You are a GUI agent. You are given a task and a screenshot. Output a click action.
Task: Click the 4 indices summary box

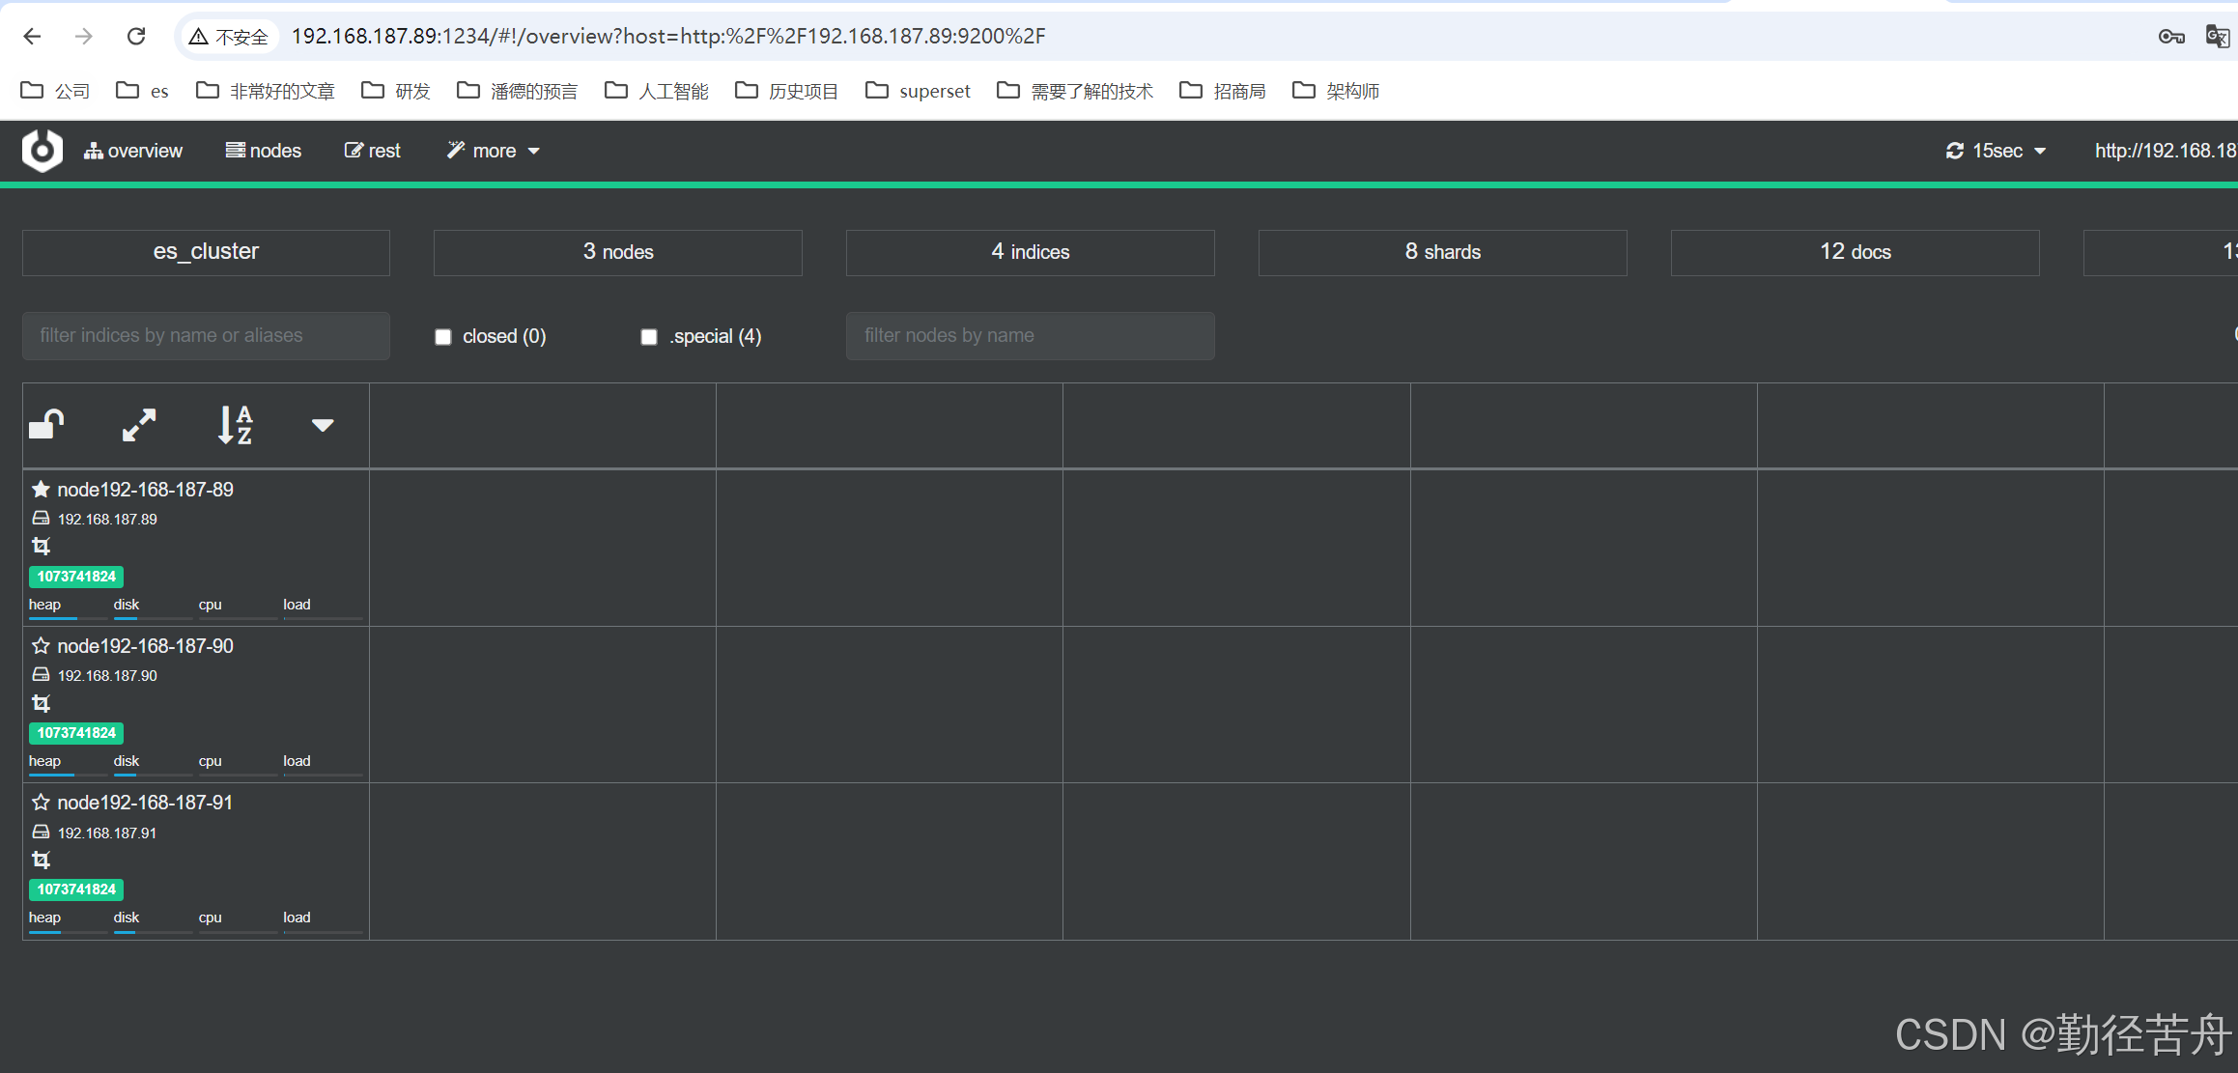1030,252
